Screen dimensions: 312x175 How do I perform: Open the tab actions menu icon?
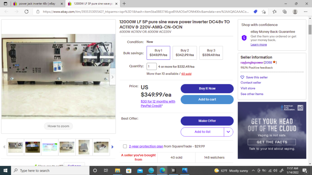(5, 3)
